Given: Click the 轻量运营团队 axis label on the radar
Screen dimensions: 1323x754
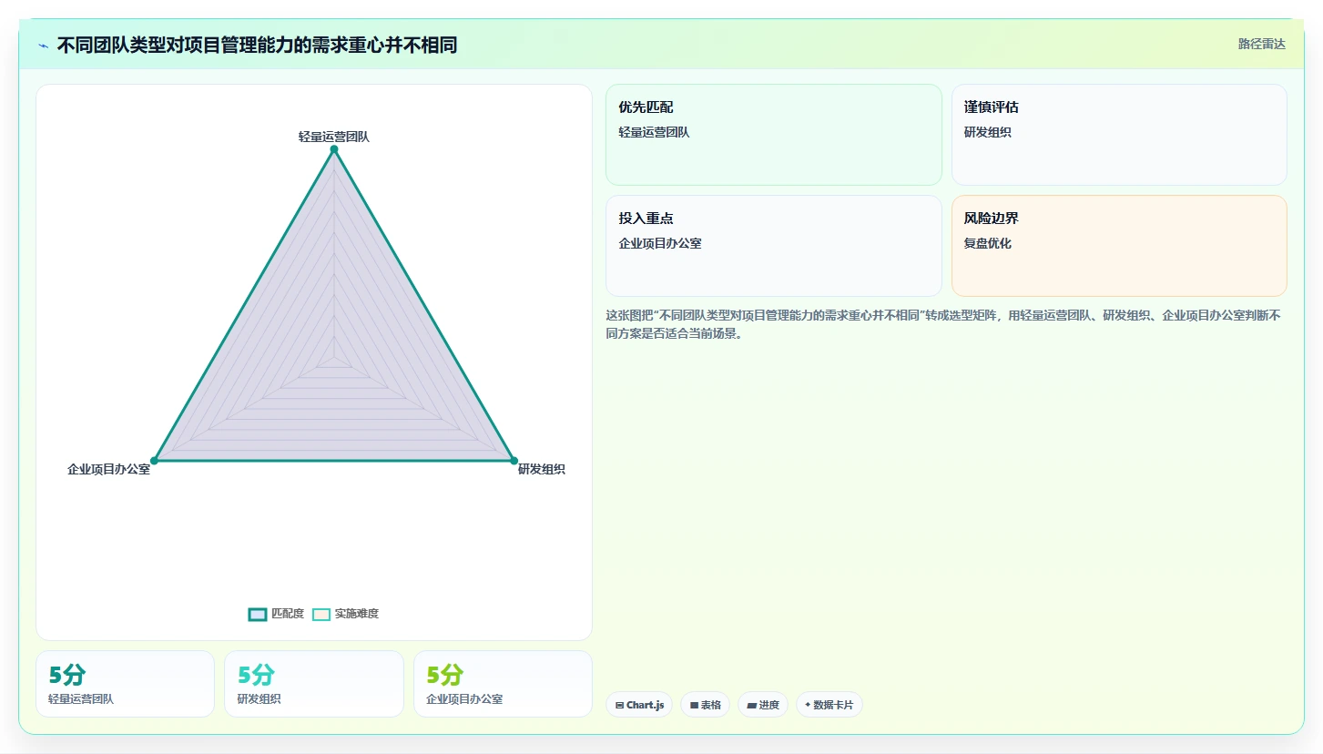Looking at the screenshot, I should [334, 137].
